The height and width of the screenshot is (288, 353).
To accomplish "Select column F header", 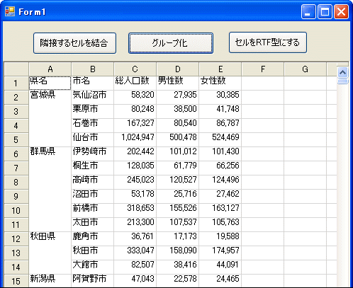I will click(x=263, y=69).
